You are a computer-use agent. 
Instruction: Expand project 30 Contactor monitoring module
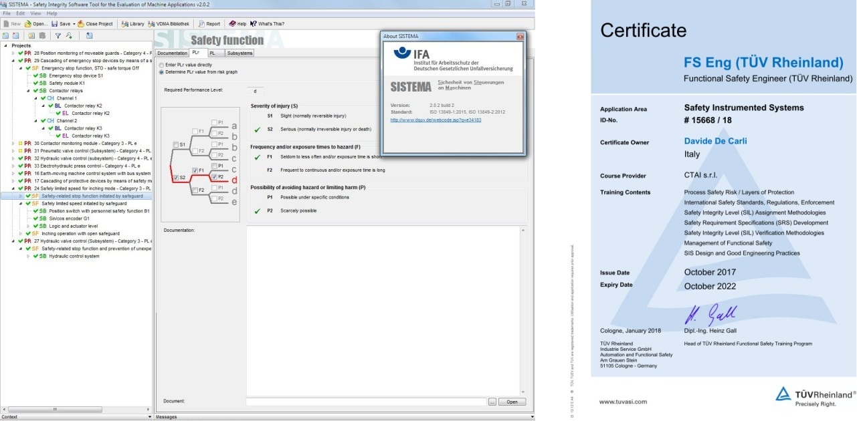(x=13, y=143)
